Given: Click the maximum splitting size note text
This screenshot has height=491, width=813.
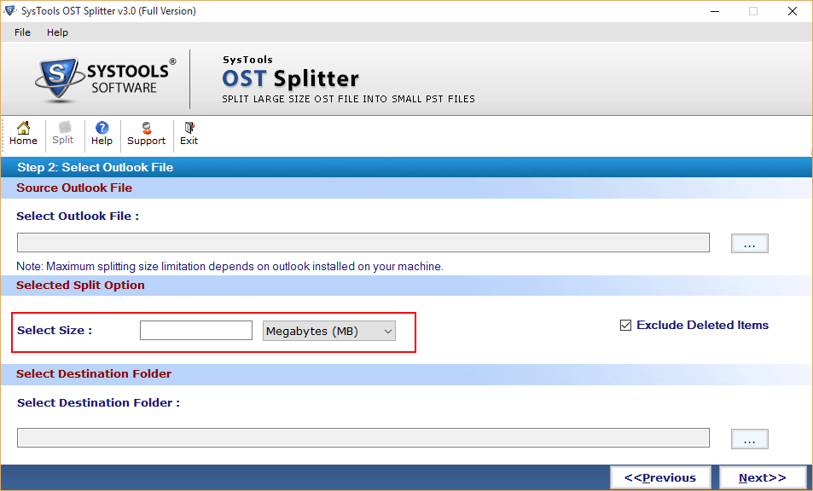Looking at the screenshot, I should point(229,267).
